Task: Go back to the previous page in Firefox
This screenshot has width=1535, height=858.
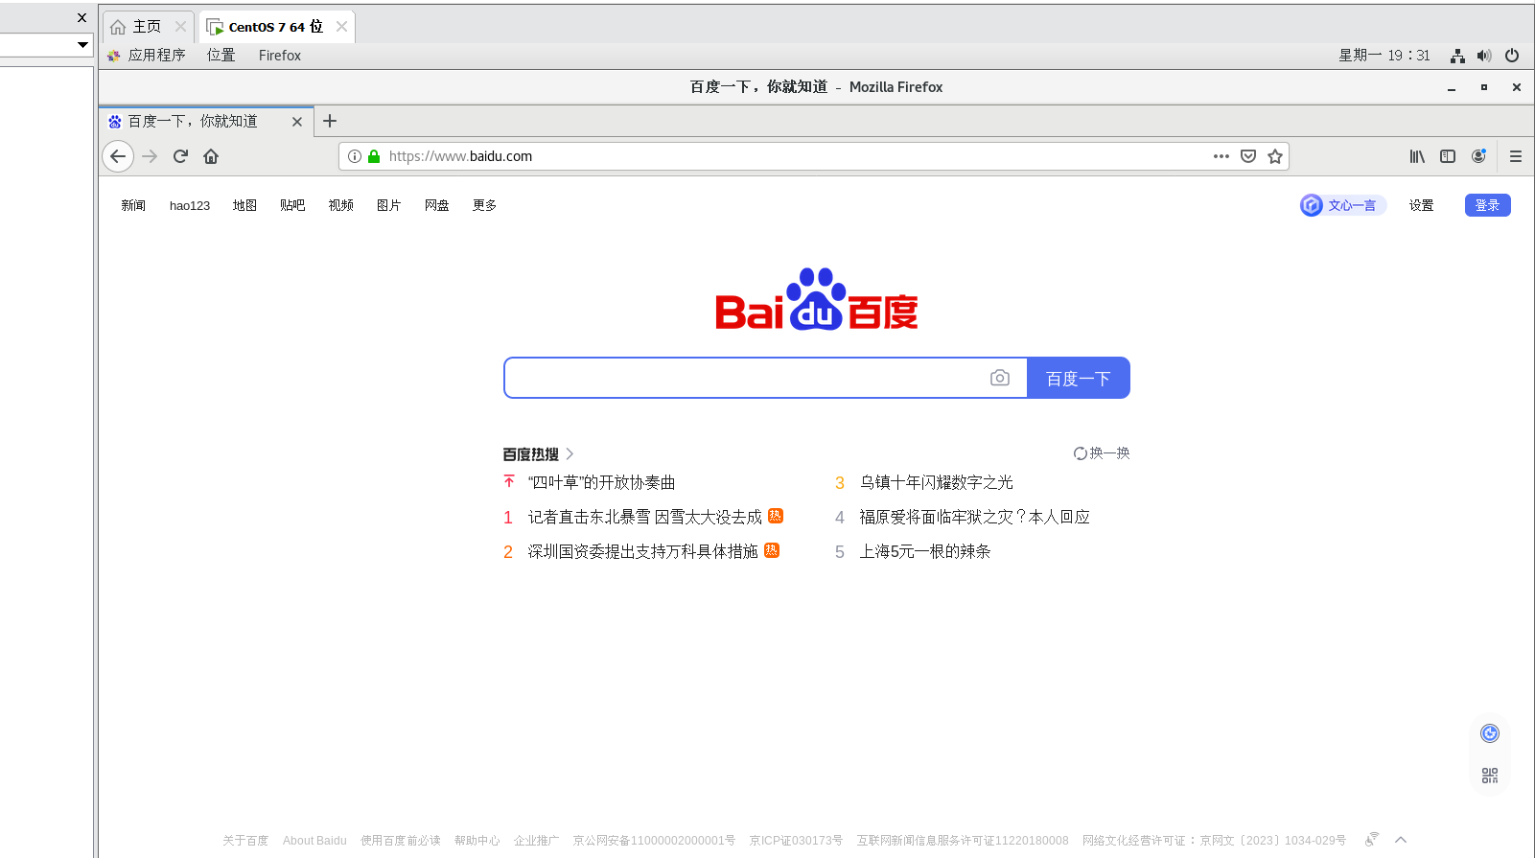Action: [x=118, y=156]
